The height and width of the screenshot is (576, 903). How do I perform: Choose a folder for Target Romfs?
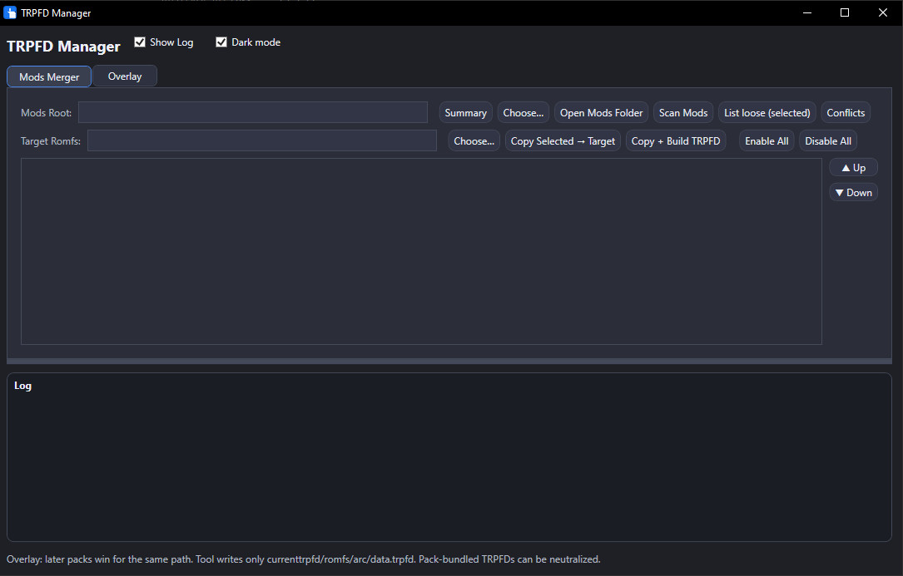(x=474, y=141)
